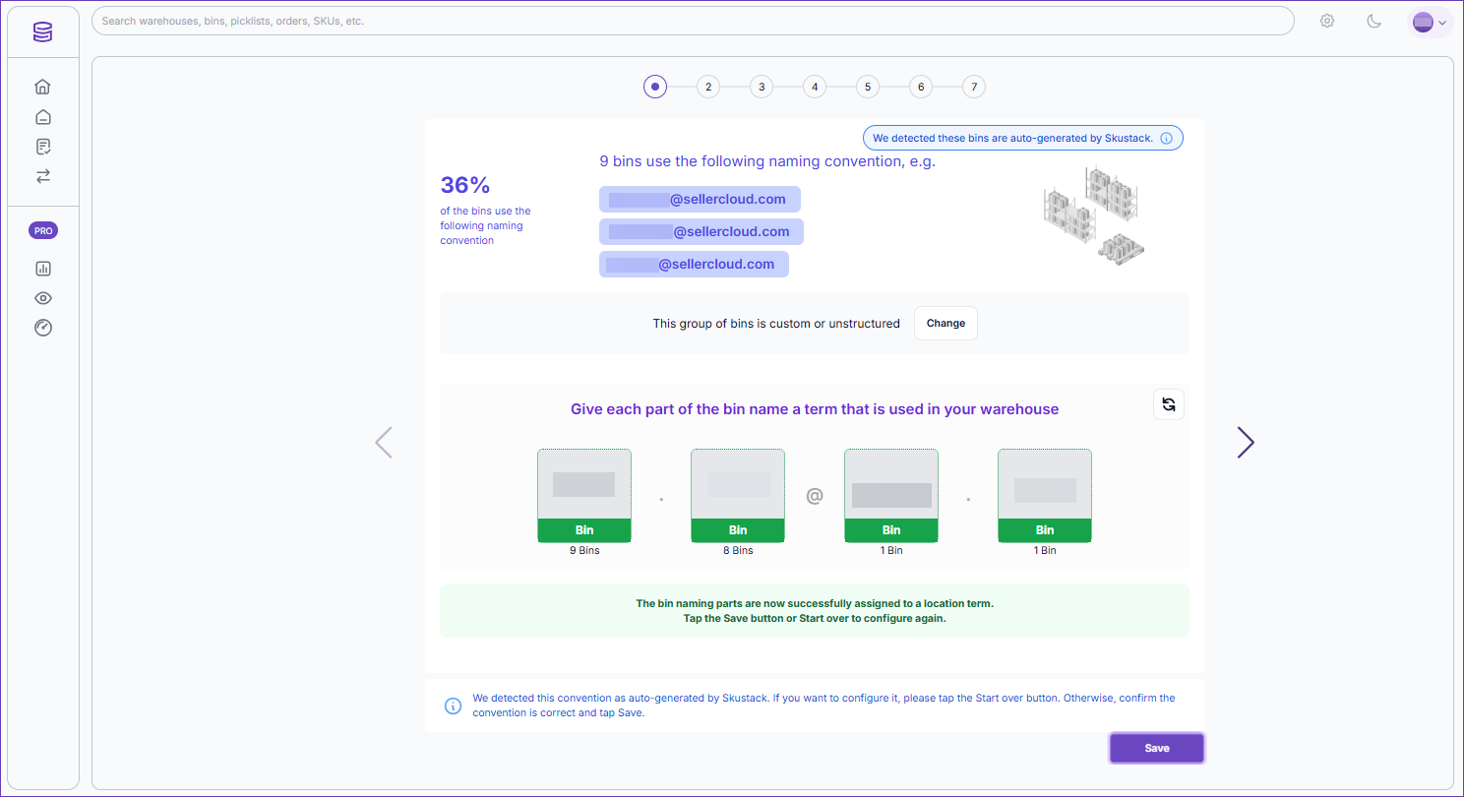The width and height of the screenshot is (1464, 797).
Task: Click the info icon in bottom notice
Action: pyautogui.click(x=453, y=705)
